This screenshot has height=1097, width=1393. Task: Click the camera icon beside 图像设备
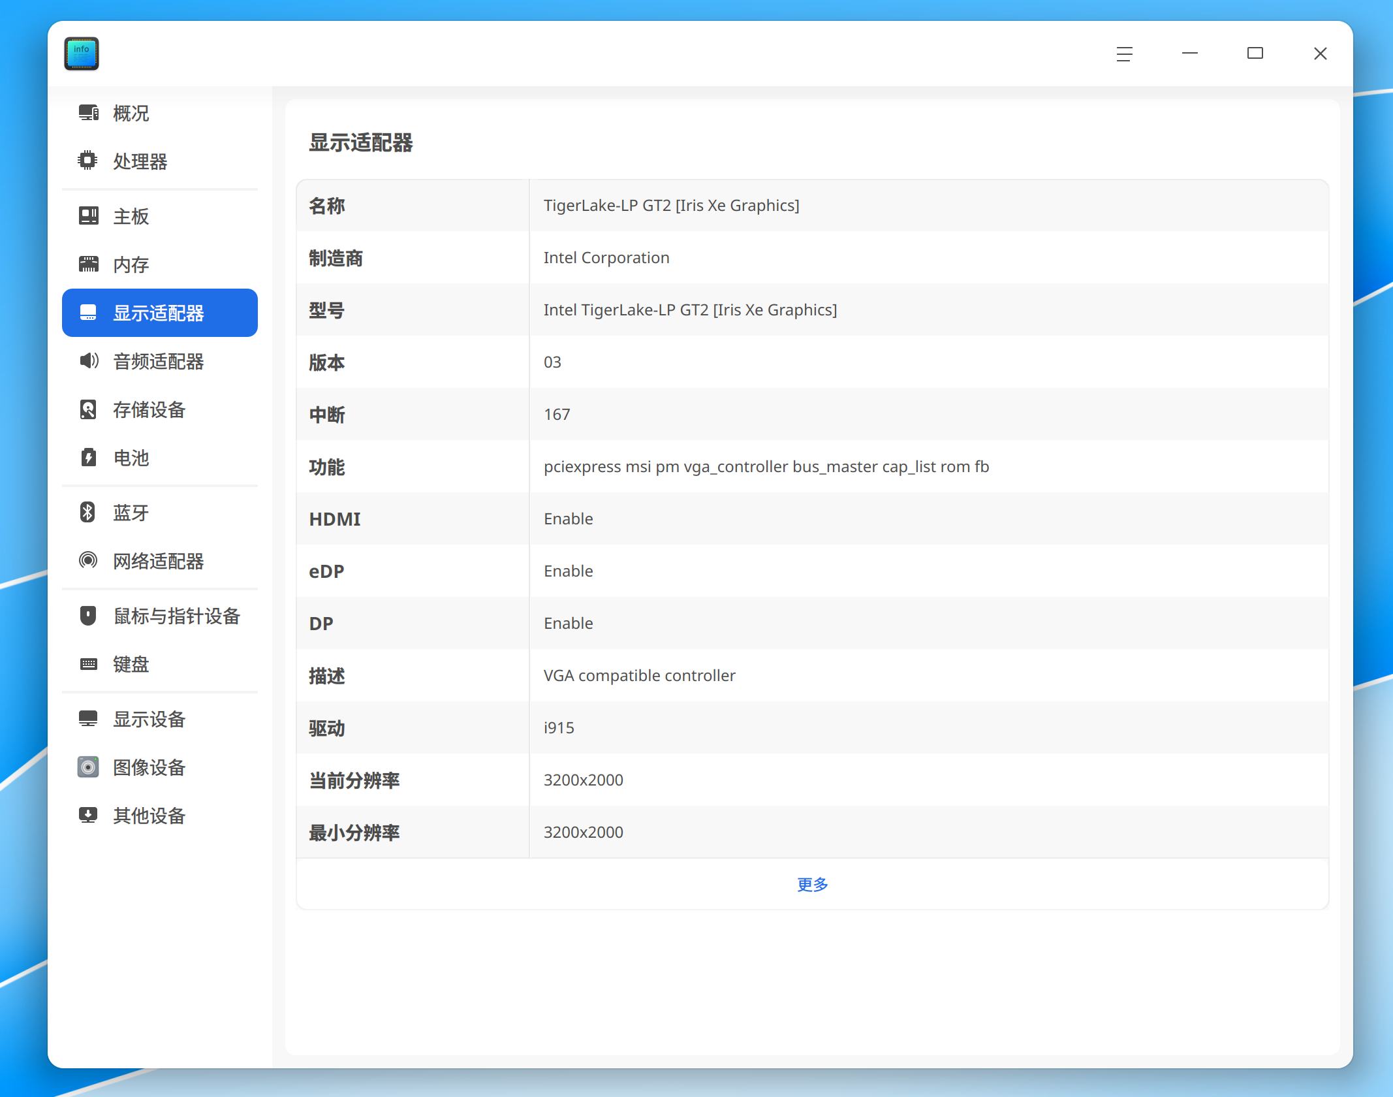pos(88,767)
